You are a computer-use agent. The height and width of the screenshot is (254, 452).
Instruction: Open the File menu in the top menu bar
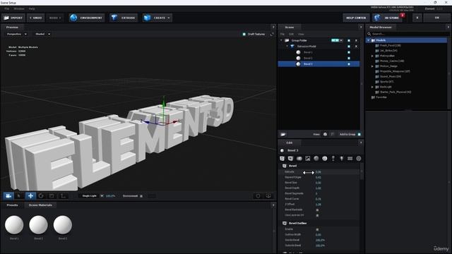coord(6,9)
